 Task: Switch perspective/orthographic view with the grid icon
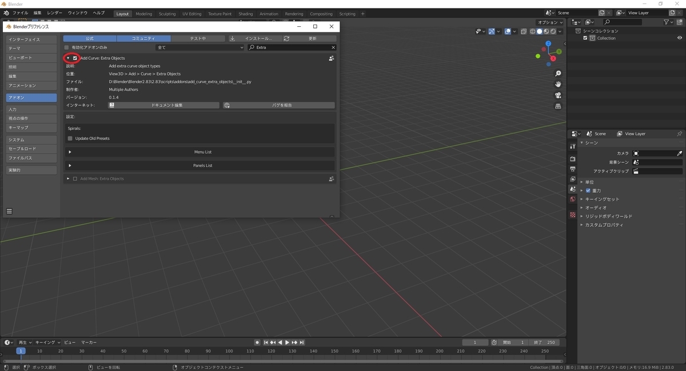click(558, 106)
